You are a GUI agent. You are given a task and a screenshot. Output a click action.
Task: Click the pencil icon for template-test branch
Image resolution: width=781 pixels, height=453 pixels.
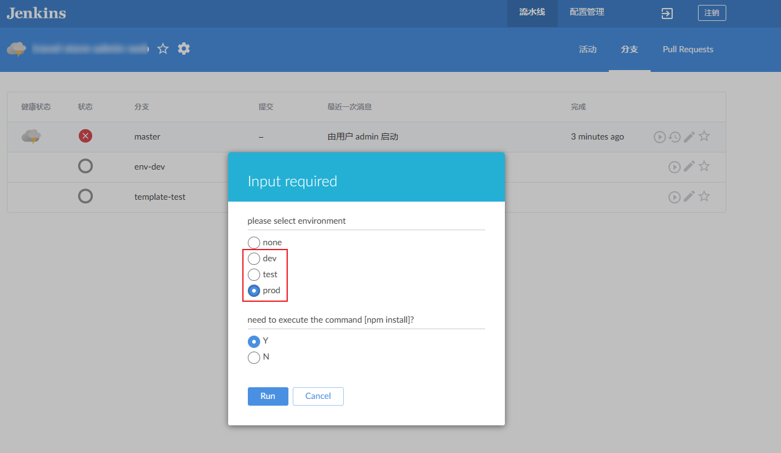coord(689,196)
